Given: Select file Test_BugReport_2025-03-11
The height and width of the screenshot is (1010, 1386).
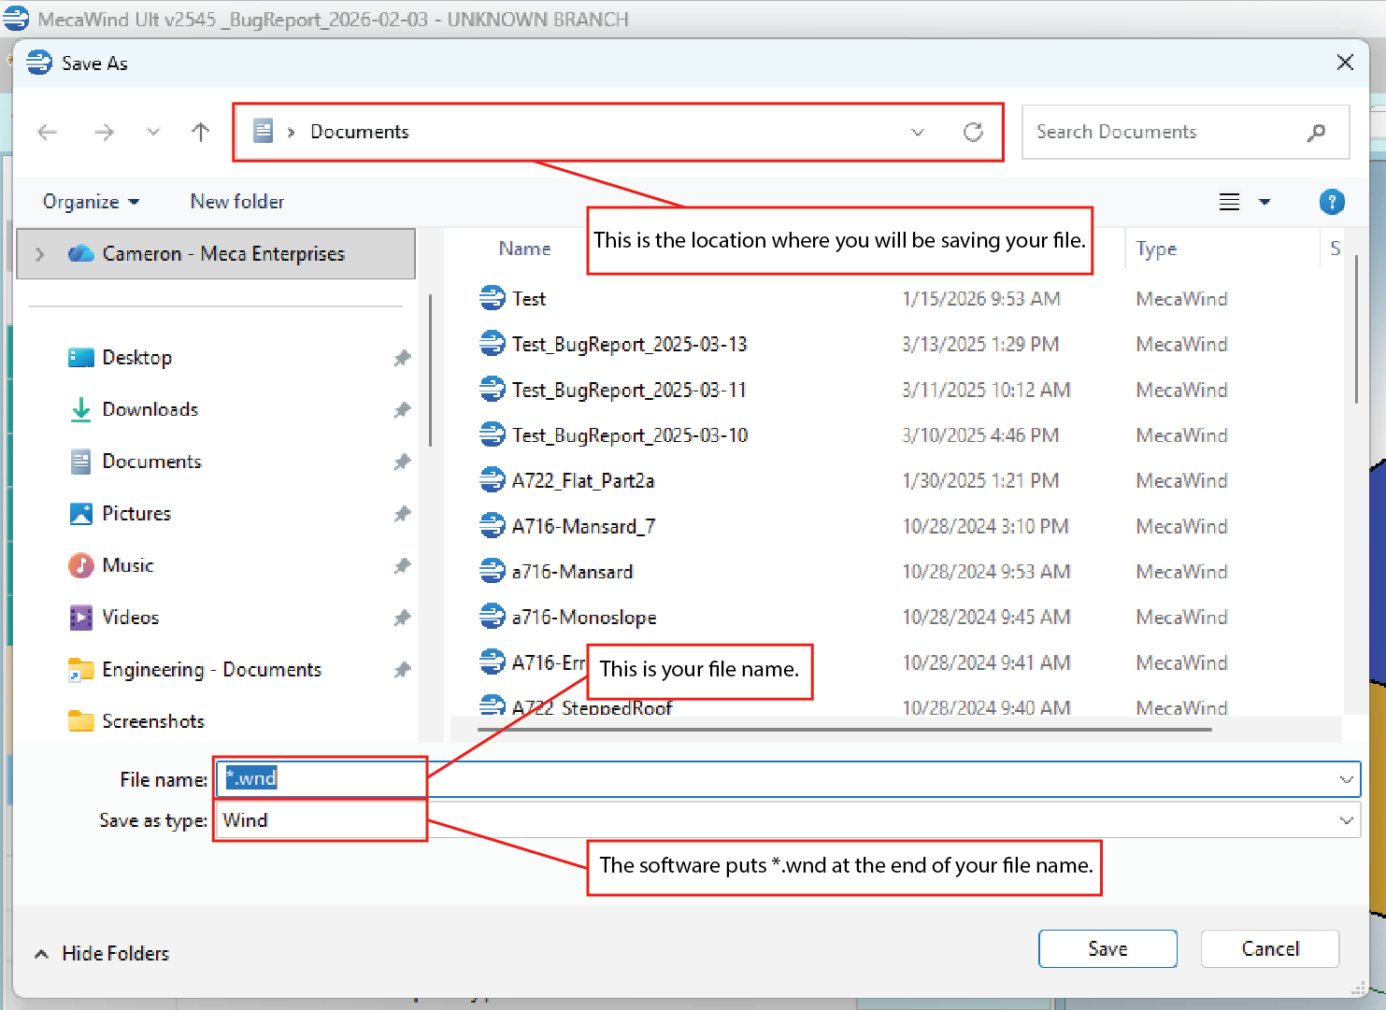Looking at the screenshot, I should coord(629,390).
